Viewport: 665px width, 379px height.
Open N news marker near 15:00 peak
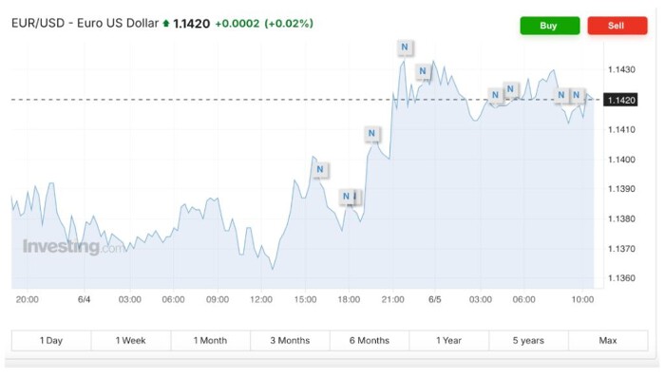click(320, 170)
